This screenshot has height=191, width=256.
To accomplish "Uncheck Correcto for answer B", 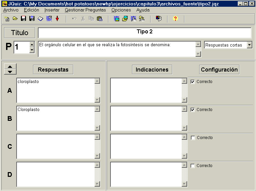I will point(193,110).
